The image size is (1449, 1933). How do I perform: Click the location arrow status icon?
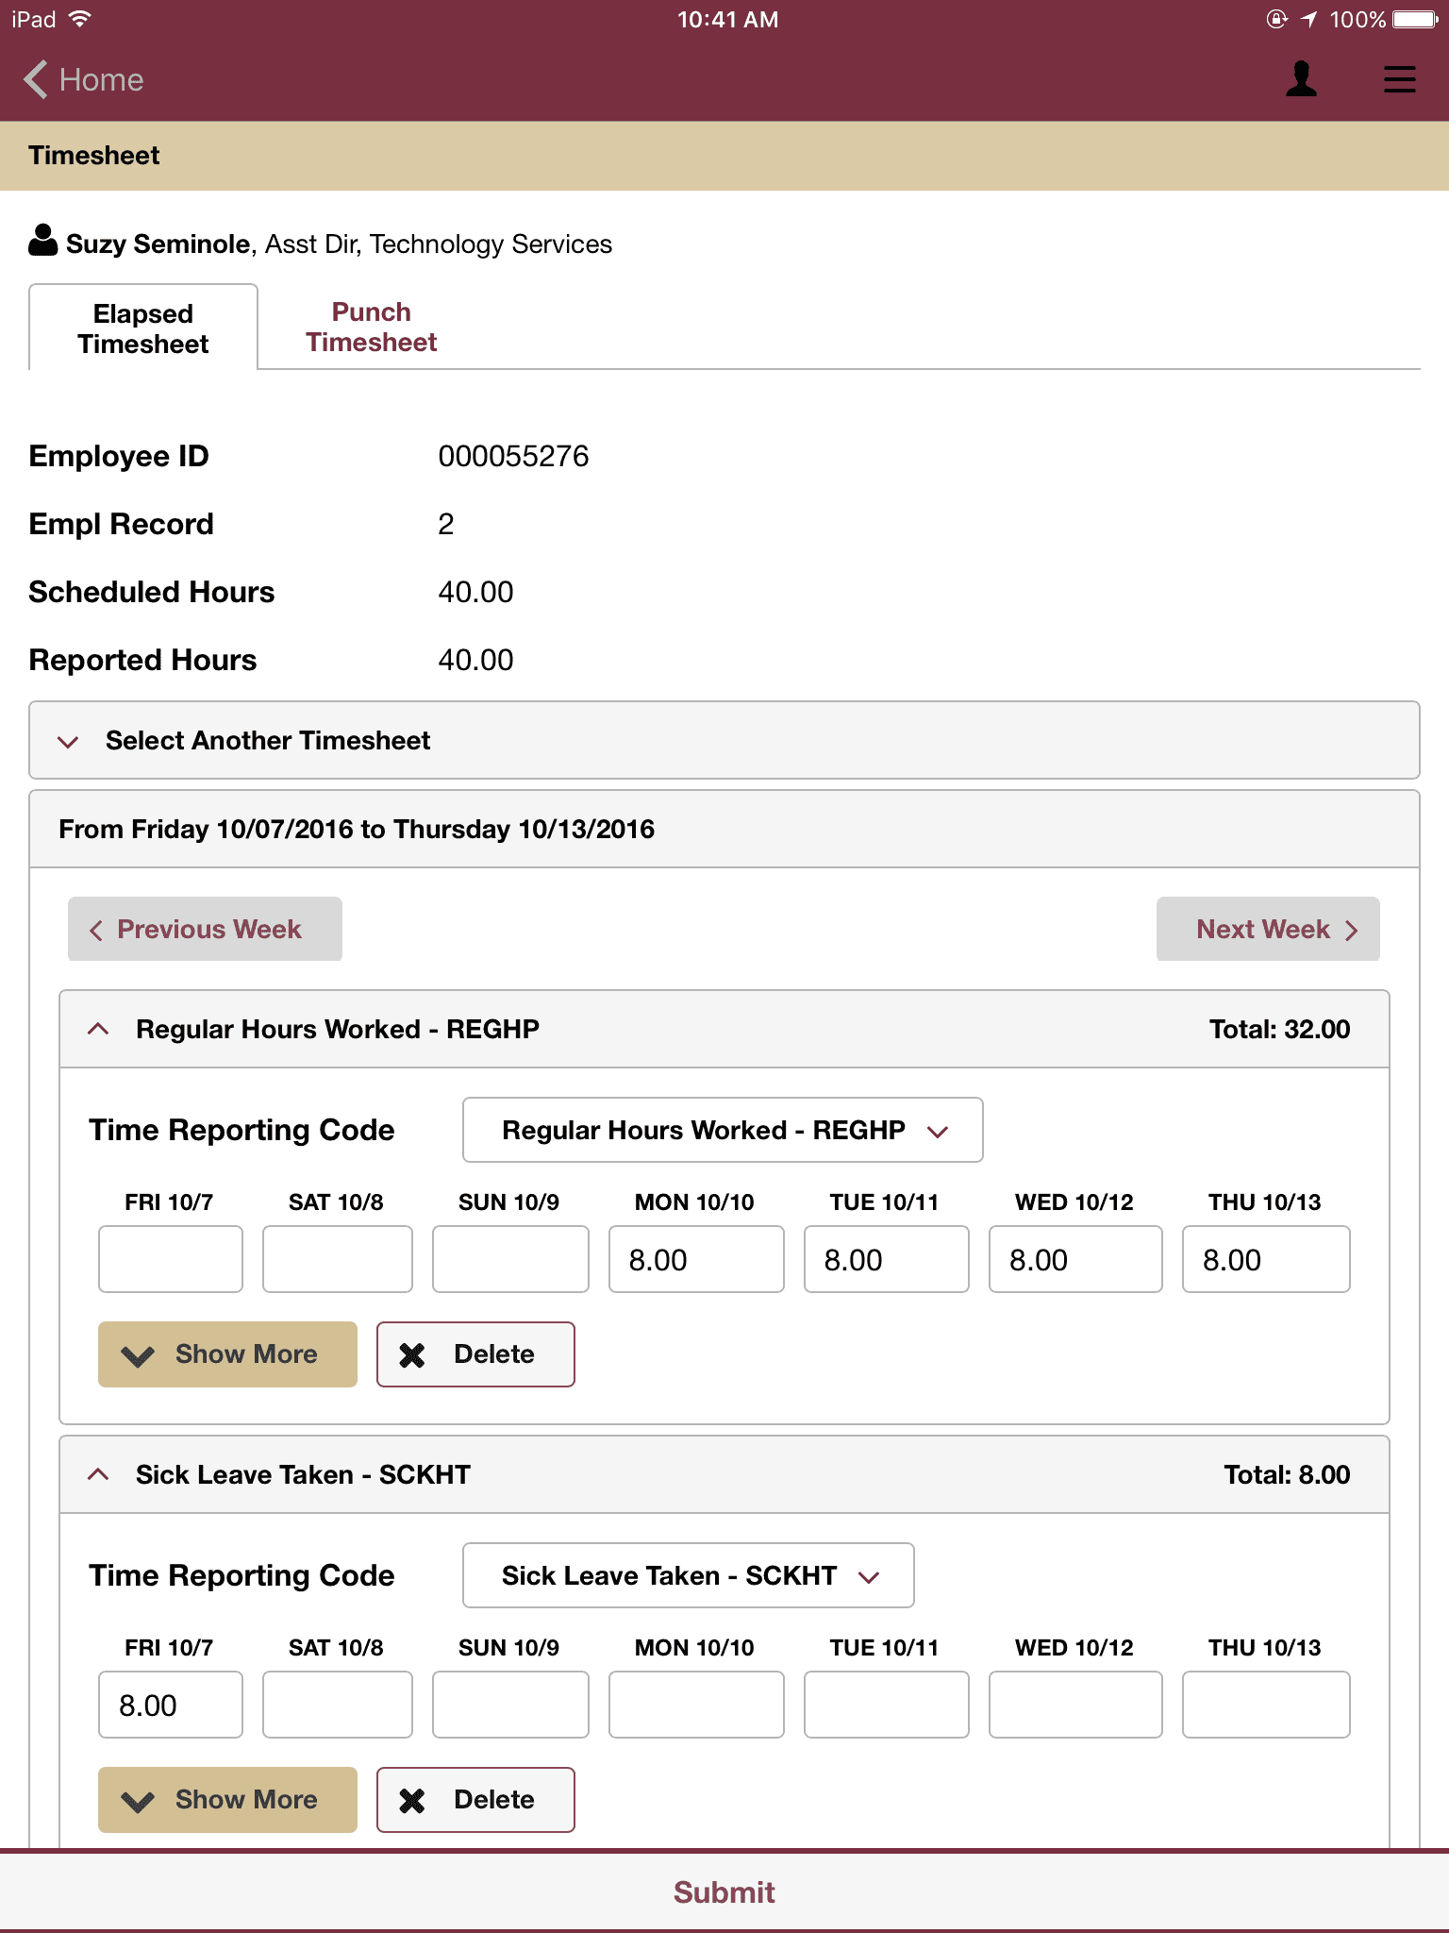pos(1308,19)
